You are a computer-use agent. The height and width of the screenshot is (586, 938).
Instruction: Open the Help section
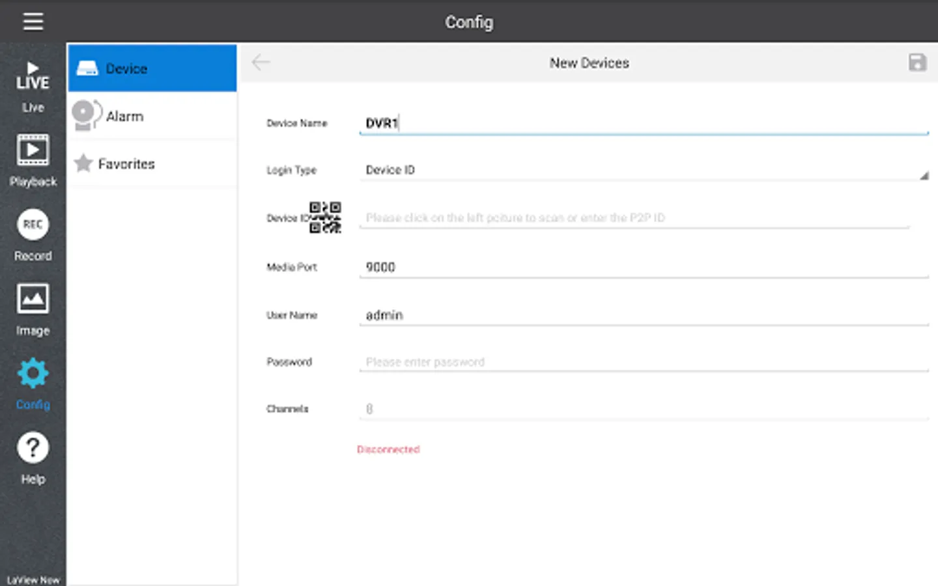[x=33, y=458]
